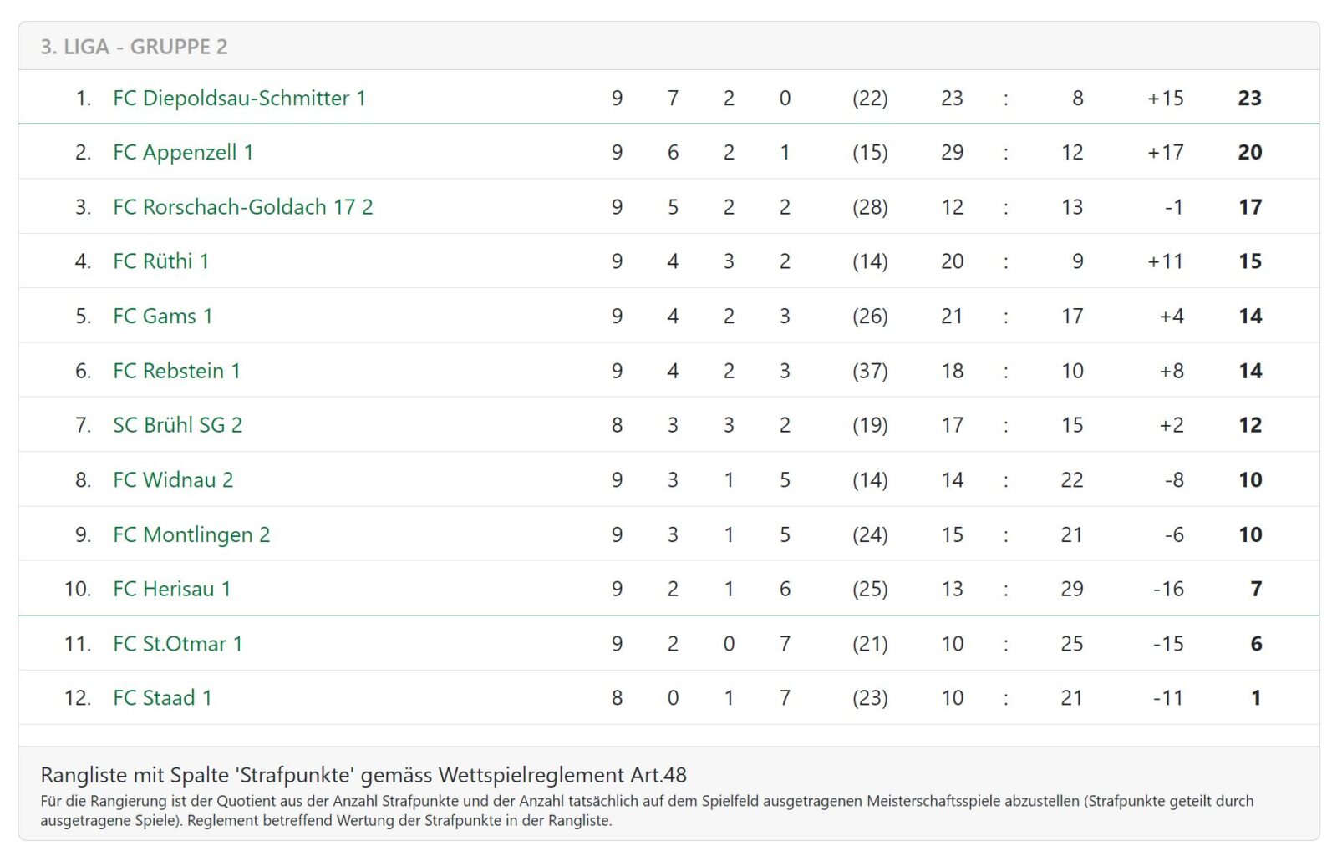Click the 1 point total of FC Staad
Viewport: 1337px width, 861px height.
pos(1255,698)
